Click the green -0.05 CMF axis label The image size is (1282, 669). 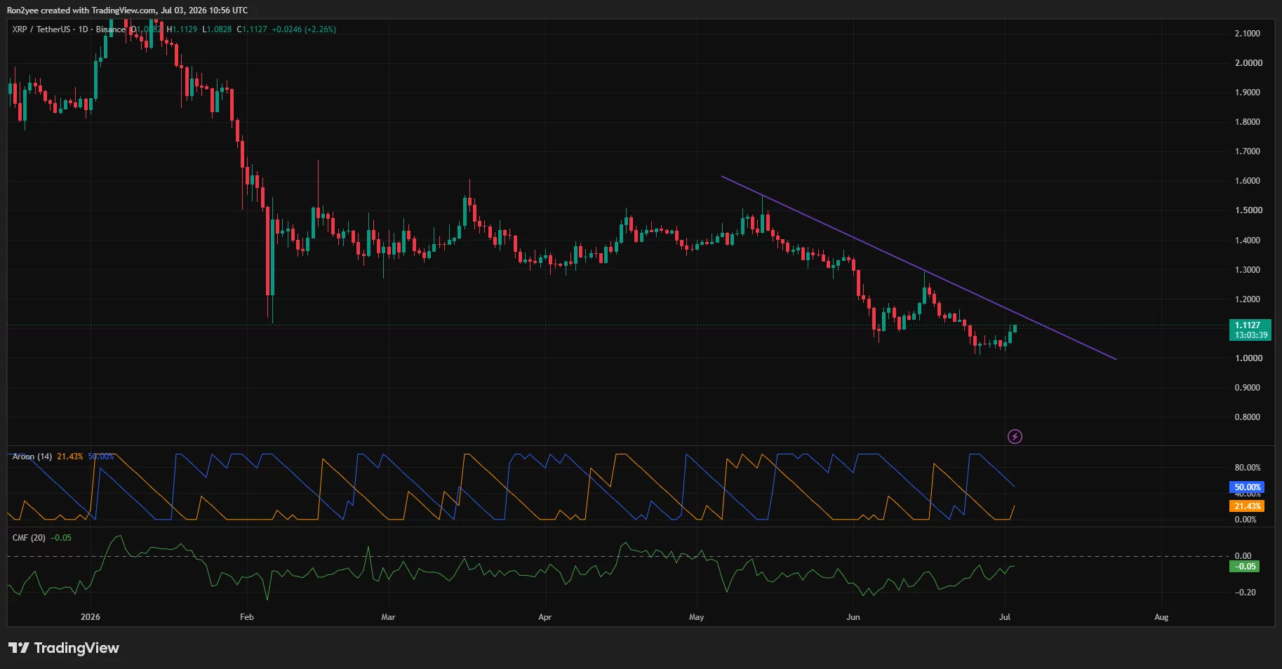[x=1245, y=567]
